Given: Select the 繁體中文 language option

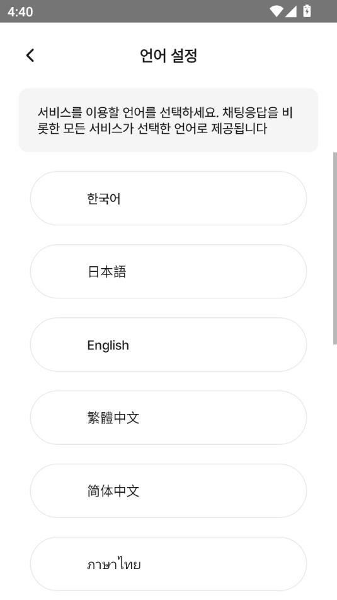Looking at the screenshot, I should [x=169, y=418].
